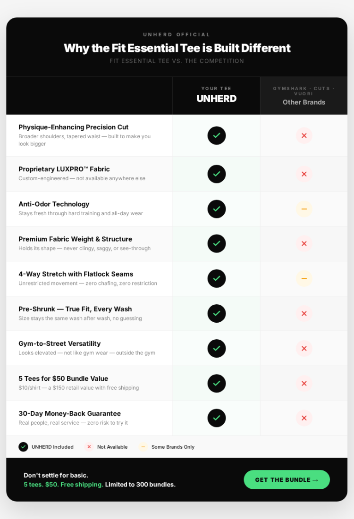Click the Pre-Shrunk — True Fit, Every Wash title
This screenshot has width=354, height=519.
(x=75, y=309)
